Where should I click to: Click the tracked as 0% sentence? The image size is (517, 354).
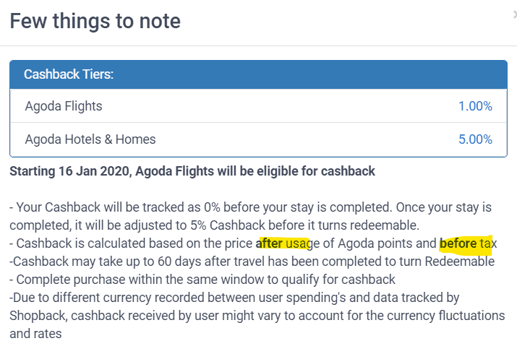pos(200,207)
